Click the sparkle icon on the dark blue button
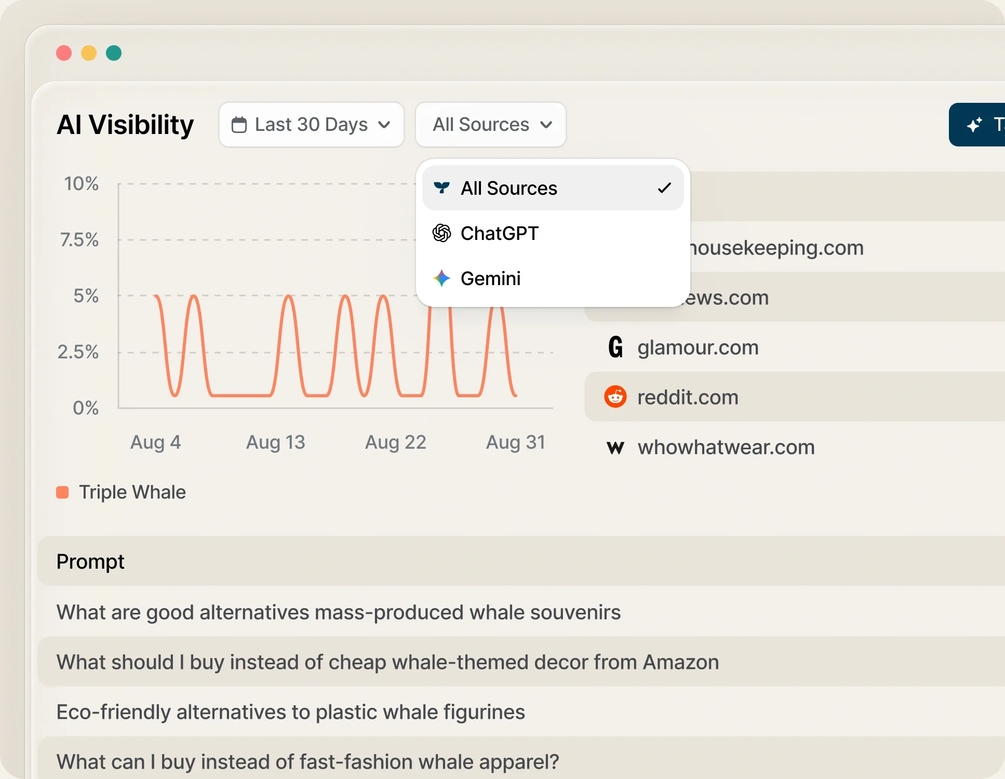Viewport: 1005px width, 779px height. [974, 125]
